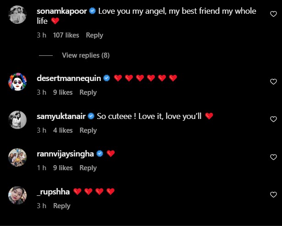Open rannvijaysingha's profile picture
Viewport: 282px width, 226px height.
pos(18,158)
